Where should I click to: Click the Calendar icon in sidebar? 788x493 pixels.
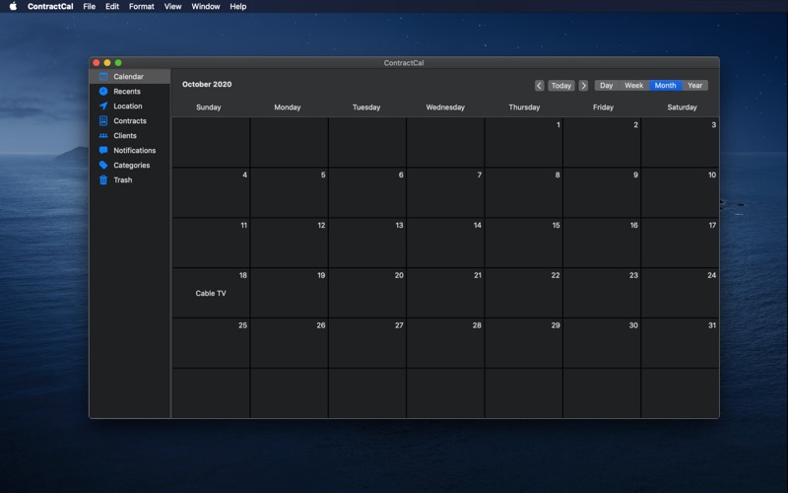(x=103, y=77)
